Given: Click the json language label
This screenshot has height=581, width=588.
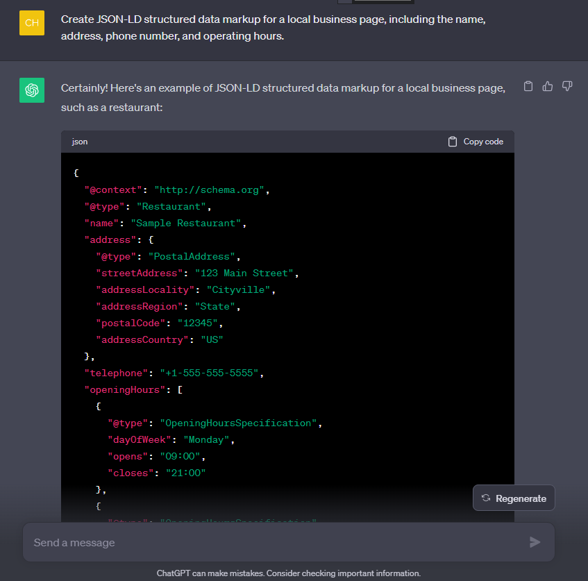Looking at the screenshot, I should pyautogui.click(x=80, y=142).
